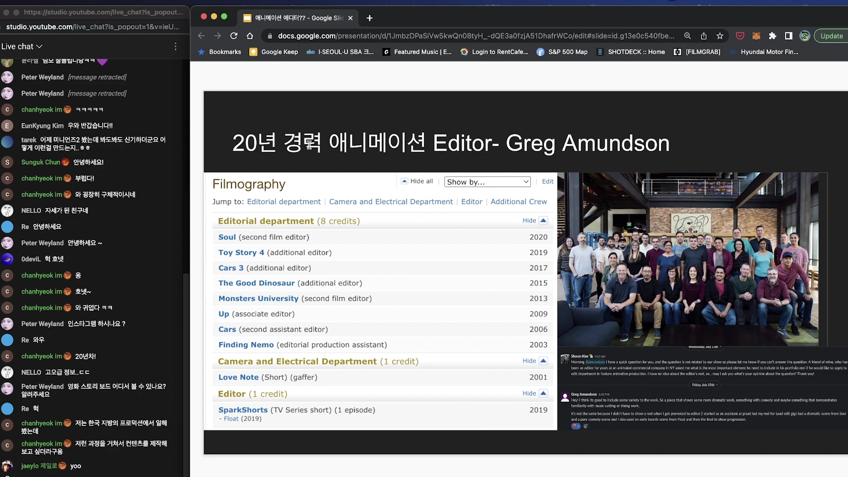Open The Good Dinosaur link
The width and height of the screenshot is (848, 477).
point(256,283)
